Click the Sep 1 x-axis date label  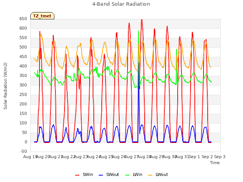(x=194, y=157)
